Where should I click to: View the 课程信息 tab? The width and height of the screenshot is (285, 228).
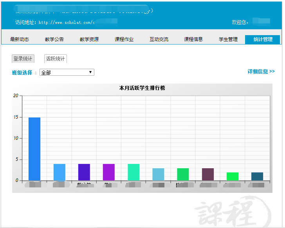(x=193, y=39)
